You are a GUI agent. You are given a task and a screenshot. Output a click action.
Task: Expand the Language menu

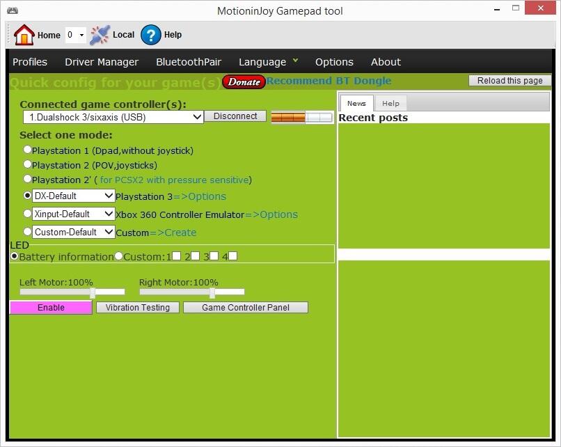tap(268, 62)
